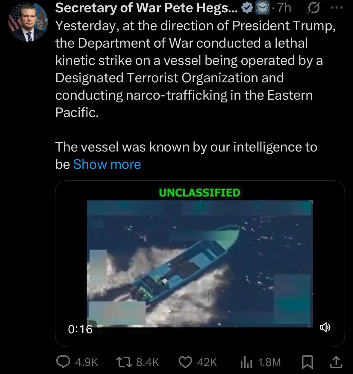Viewport: 353px width, 374px height.
Task: Click the department seal affiliation badge
Action: point(263,8)
